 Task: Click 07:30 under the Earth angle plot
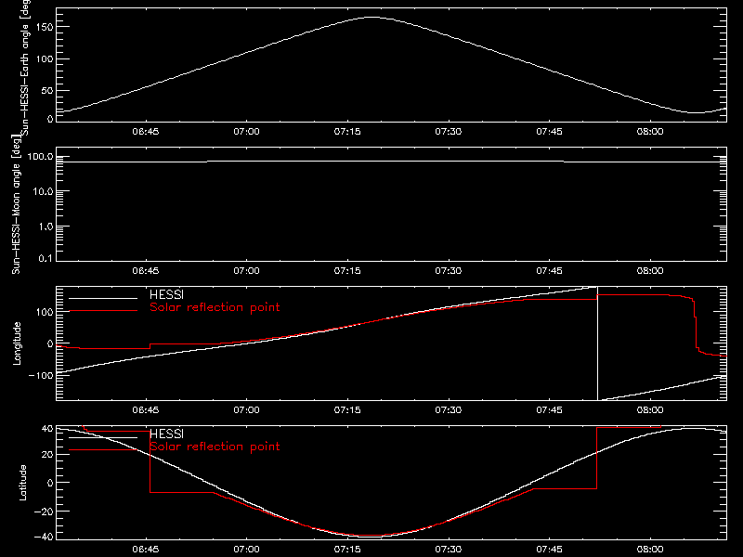[449, 132]
